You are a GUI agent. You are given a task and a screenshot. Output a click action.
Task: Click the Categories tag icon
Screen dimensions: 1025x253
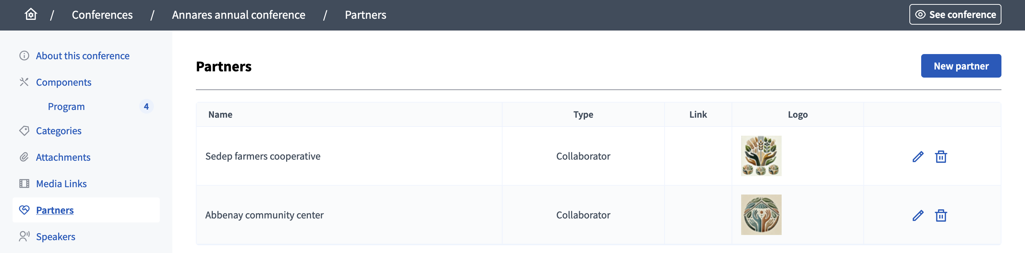point(24,131)
